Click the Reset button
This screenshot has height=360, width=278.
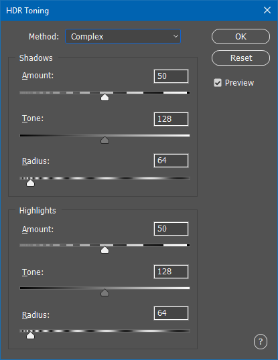[240, 58]
